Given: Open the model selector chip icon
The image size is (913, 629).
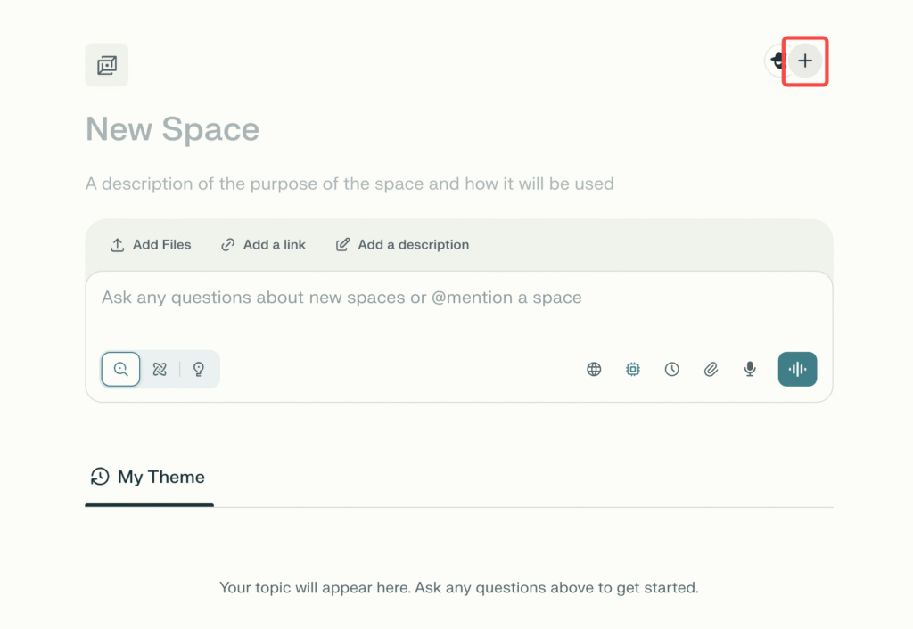Looking at the screenshot, I should (633, 369).
